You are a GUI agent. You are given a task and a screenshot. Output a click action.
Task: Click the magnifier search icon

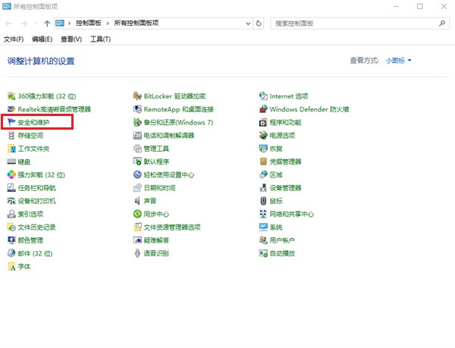(x=442, y=24)
